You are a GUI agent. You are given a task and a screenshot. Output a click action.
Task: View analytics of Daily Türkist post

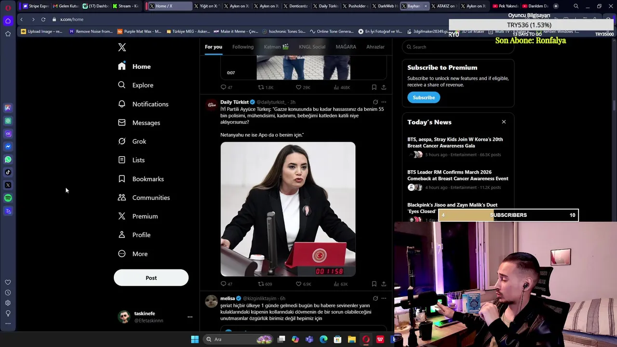(x=341, y=284)
